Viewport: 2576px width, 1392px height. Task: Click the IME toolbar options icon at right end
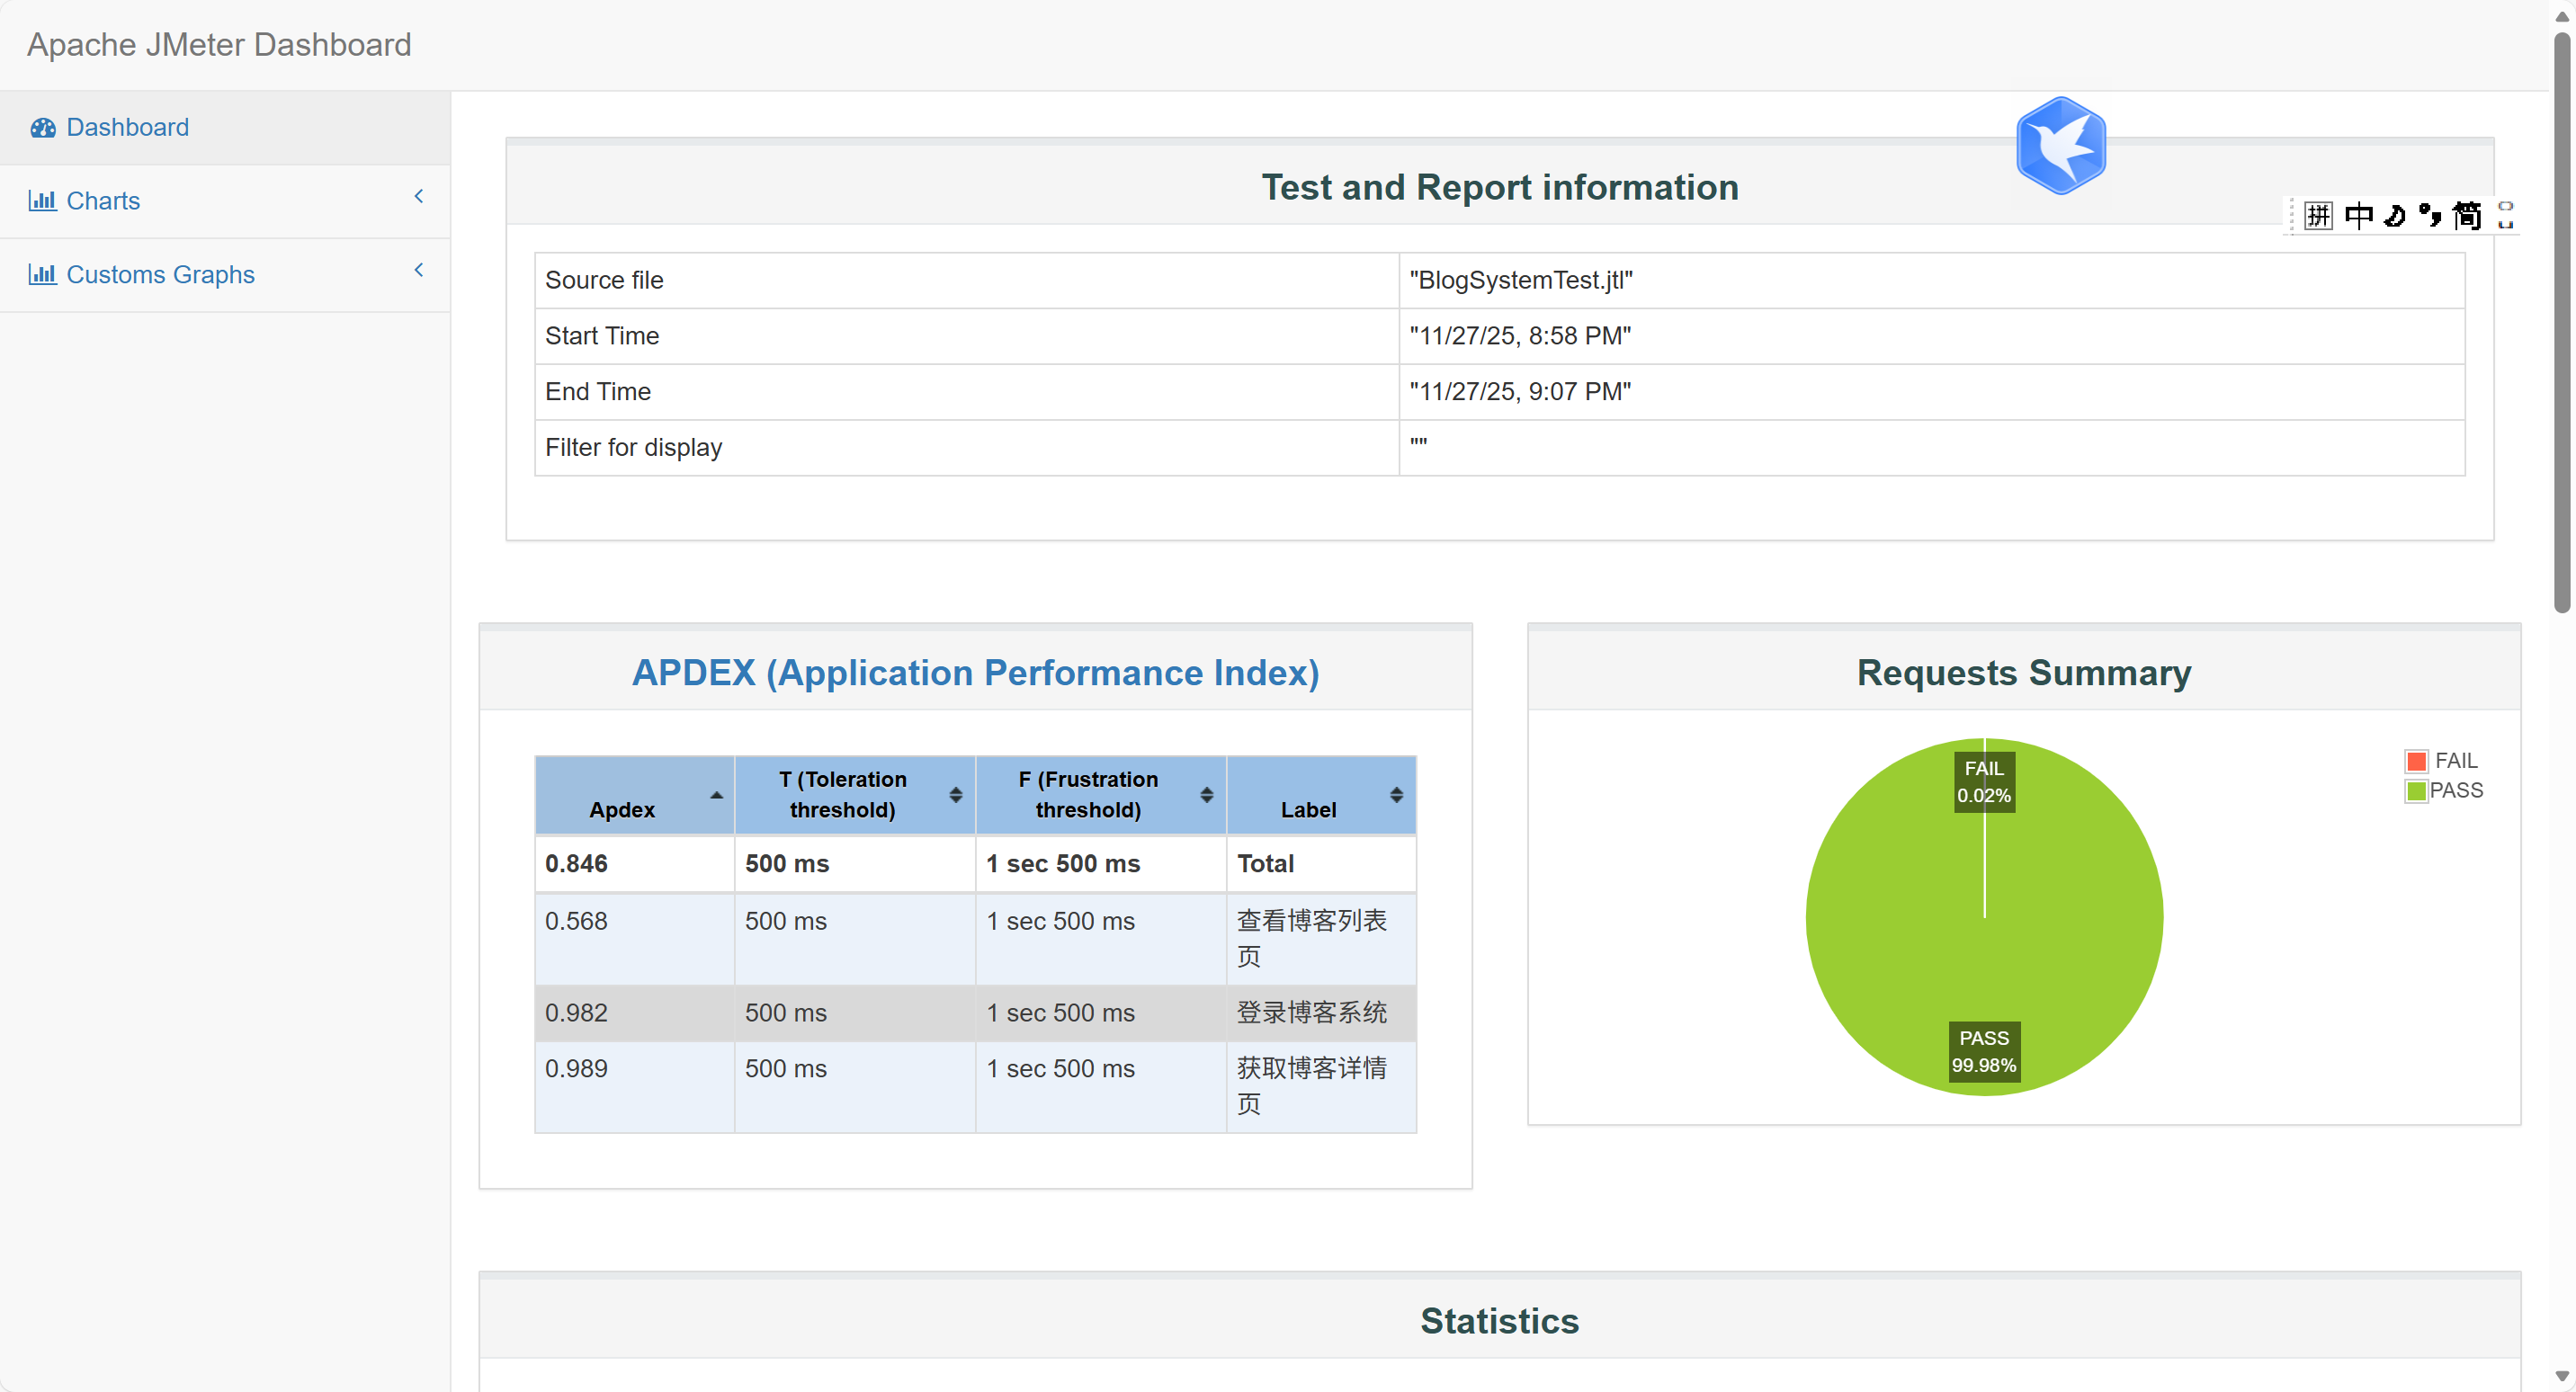pos(2505,216)
